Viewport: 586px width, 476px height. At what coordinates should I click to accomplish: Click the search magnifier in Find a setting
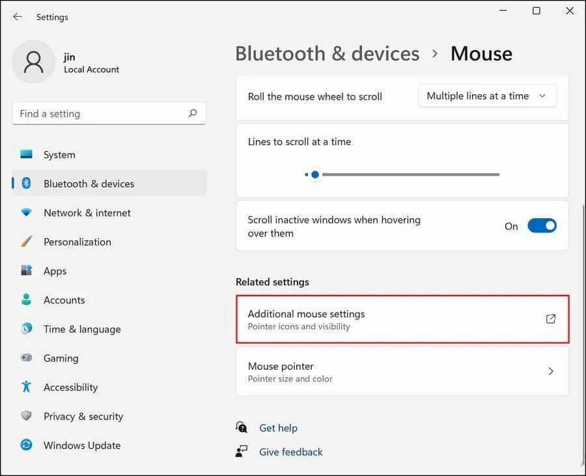[x=193, y=113]
